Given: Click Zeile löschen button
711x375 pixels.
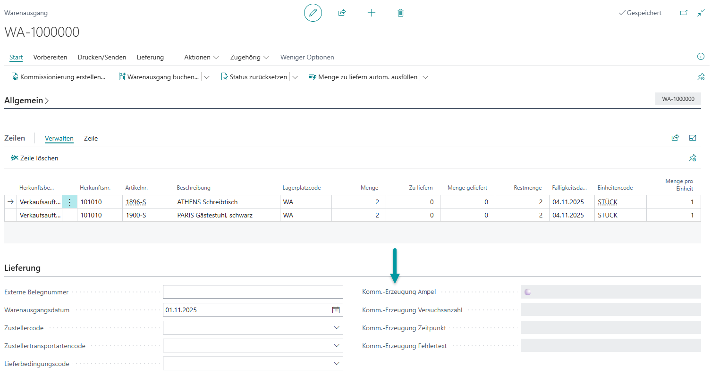Looking at the screenshot, I should point(34,158).
